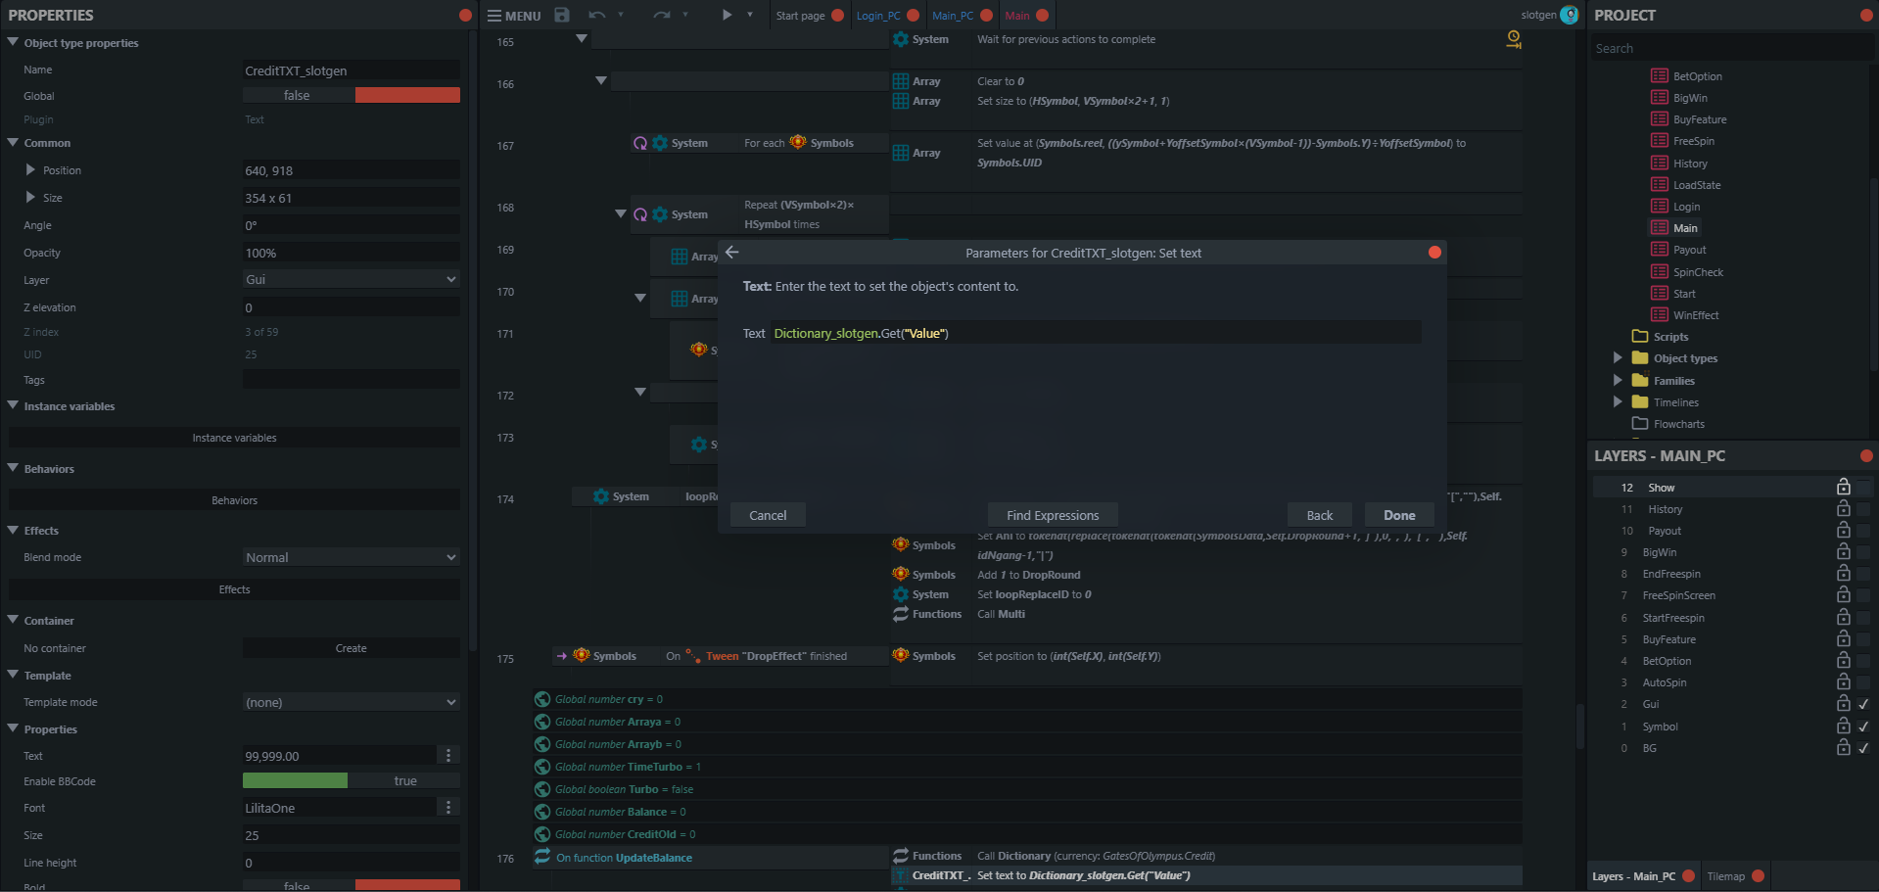
Task: Click the redo arrow icon
Action: pos(662,15)
